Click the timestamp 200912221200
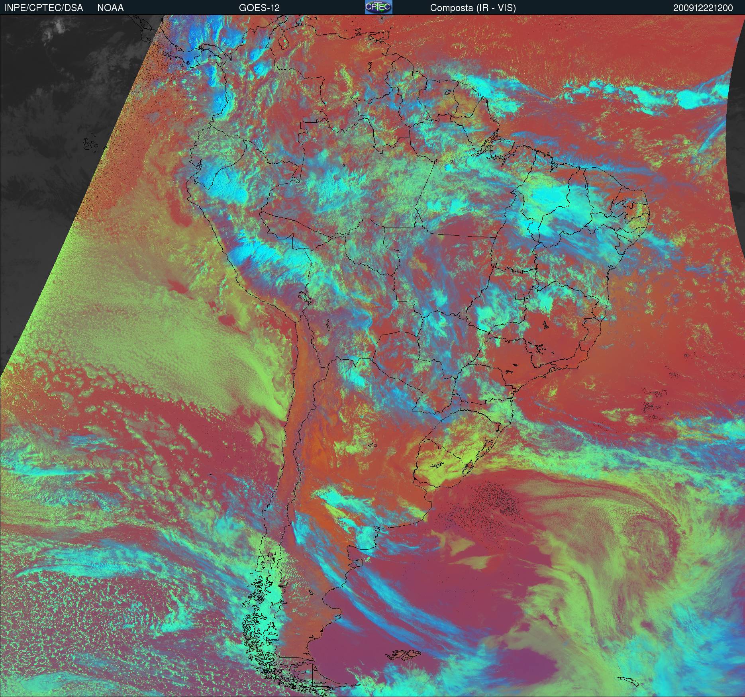The image size is (745, 697). click(703, 8)
